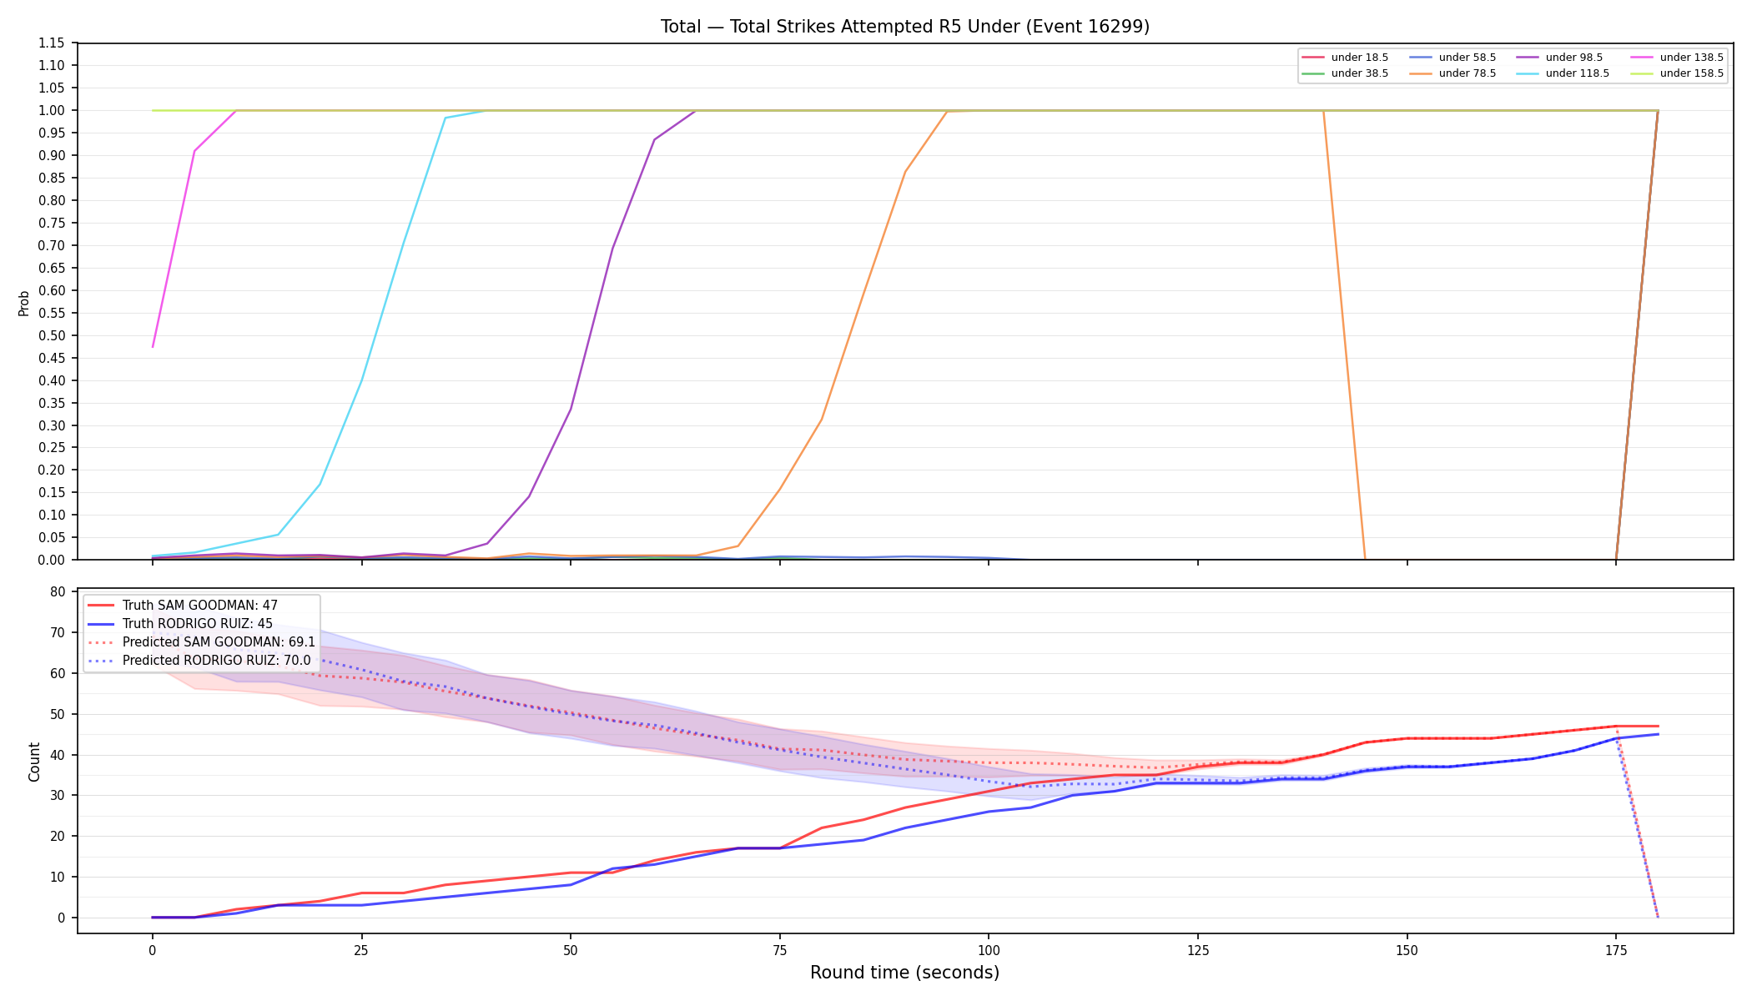
Task: Click the 'Round time (seconds)' axis label
Action: (x=904, y=973)
